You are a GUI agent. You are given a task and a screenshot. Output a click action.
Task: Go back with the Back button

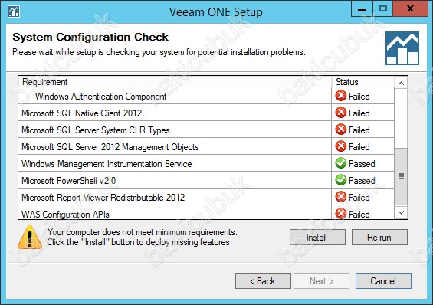263,281
